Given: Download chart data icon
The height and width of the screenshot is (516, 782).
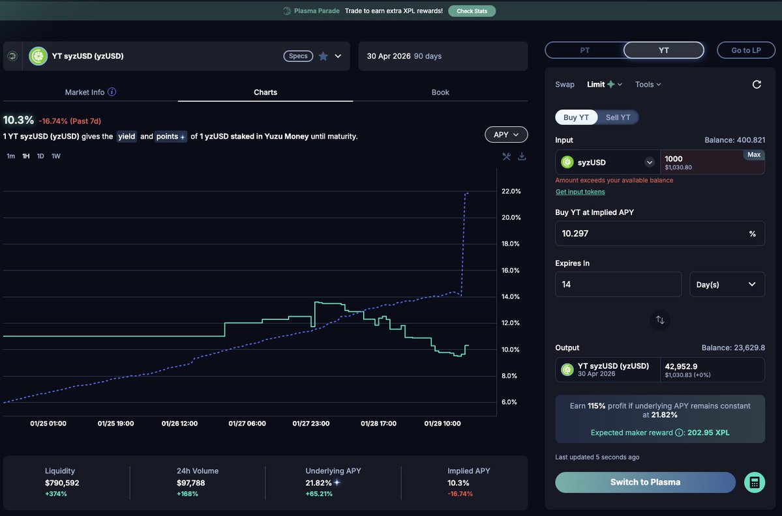Looking at the screenshot, I should coord(522,156).
